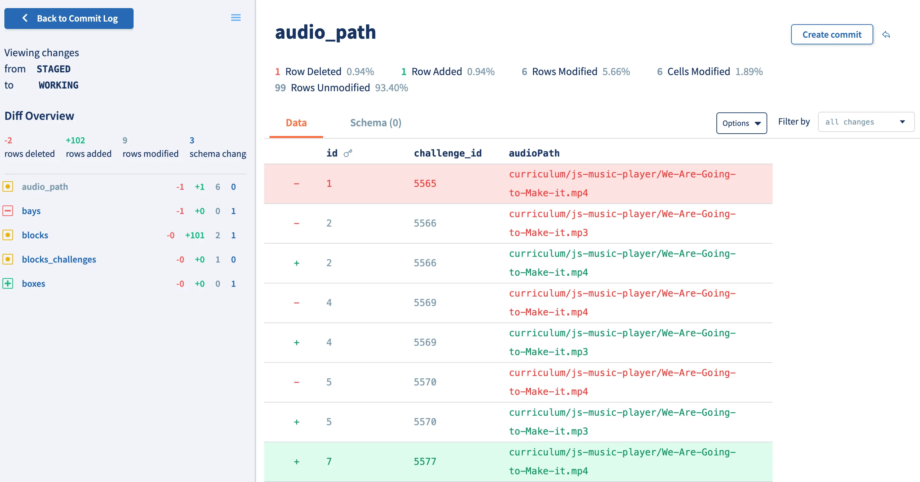Viewport: 920px width, 482px height.
Task: Click the challenge_id column header
Action: pos(448,153)
